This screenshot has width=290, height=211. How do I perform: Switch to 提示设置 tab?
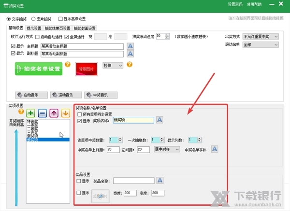click(x=34, y=28)
